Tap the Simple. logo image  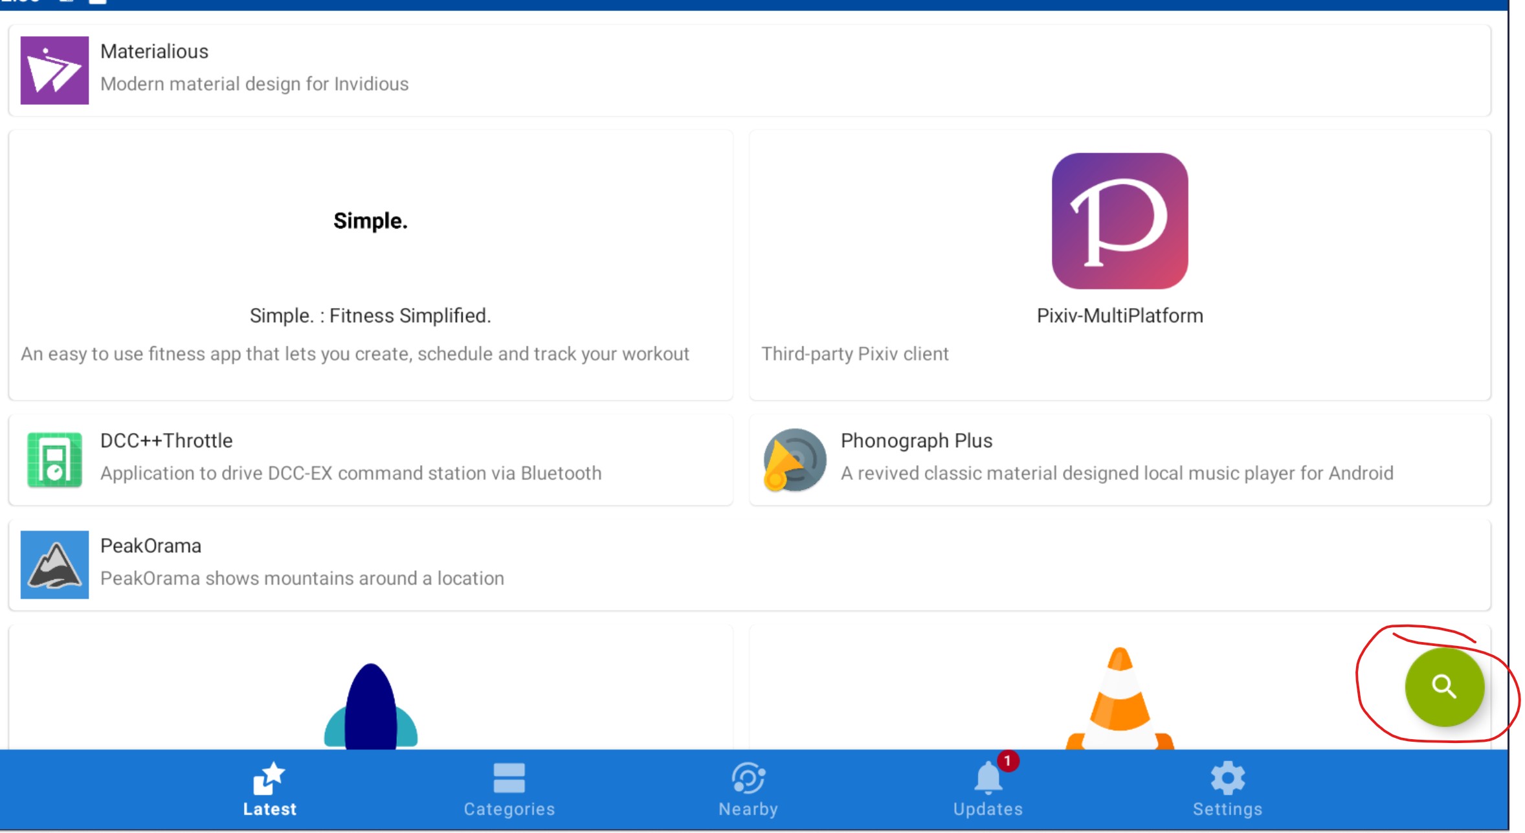pos(370,221)
